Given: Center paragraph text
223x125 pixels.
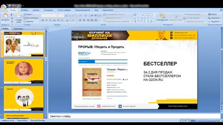Looking at the screenshot, I should tap(84, 20).
